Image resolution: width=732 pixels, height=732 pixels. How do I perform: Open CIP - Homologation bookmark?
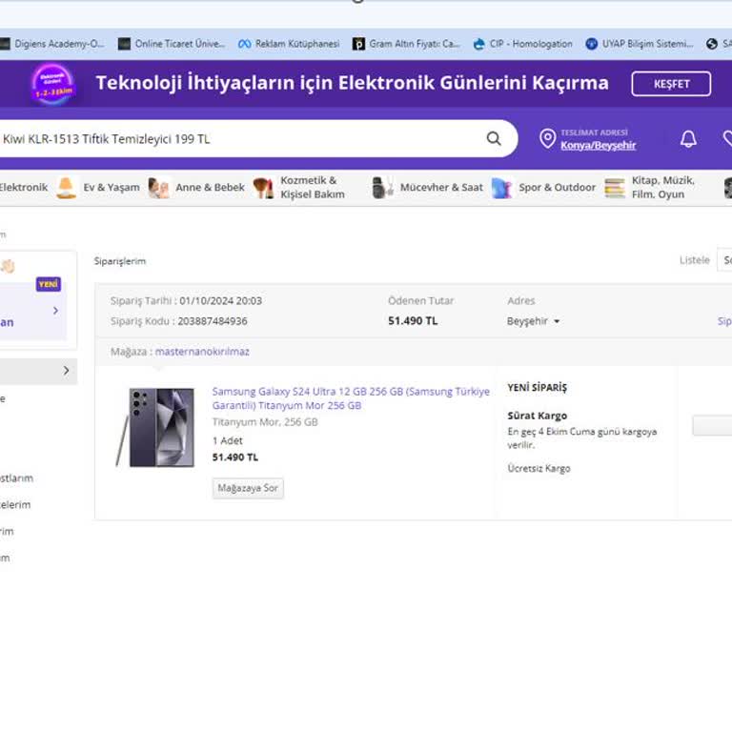tap(523, 44)
